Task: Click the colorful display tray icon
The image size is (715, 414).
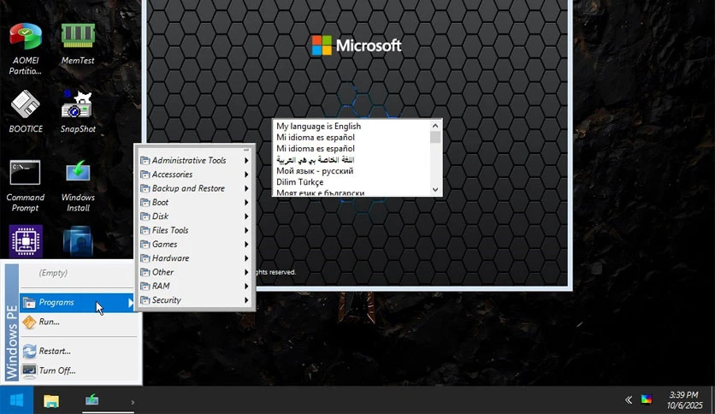Action: point(646,399)
